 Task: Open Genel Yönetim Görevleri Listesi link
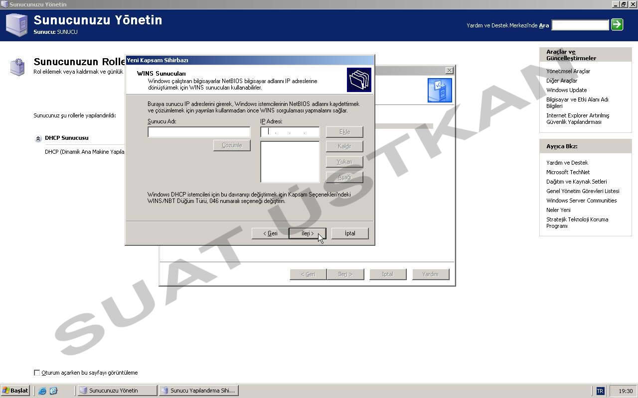pyautogui.click(x=583, y=191)
